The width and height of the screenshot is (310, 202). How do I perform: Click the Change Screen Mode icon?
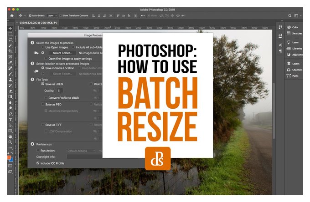[10, 172]
